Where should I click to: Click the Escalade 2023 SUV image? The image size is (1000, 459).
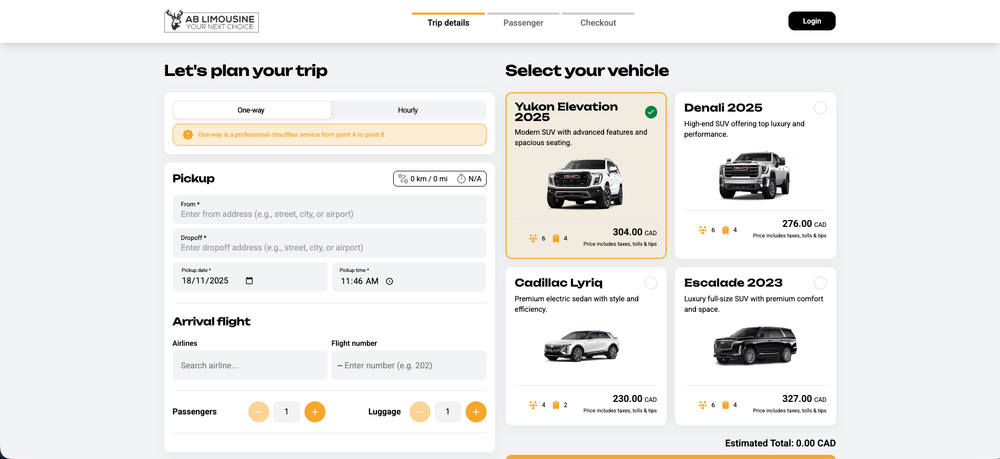point(755,345)
